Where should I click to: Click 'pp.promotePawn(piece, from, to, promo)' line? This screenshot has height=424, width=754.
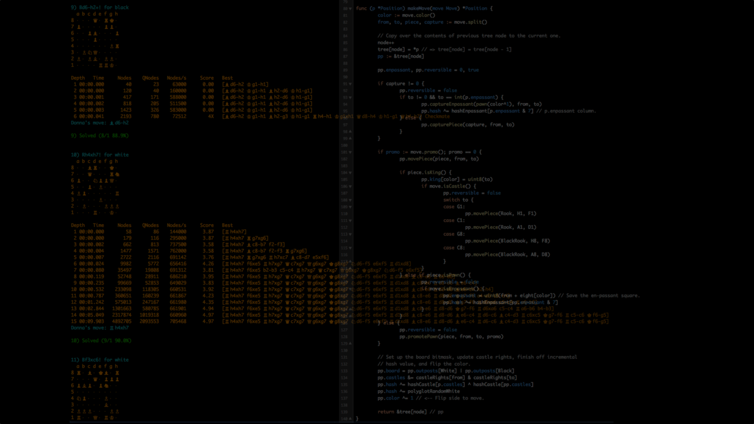(x=451, y=337)
